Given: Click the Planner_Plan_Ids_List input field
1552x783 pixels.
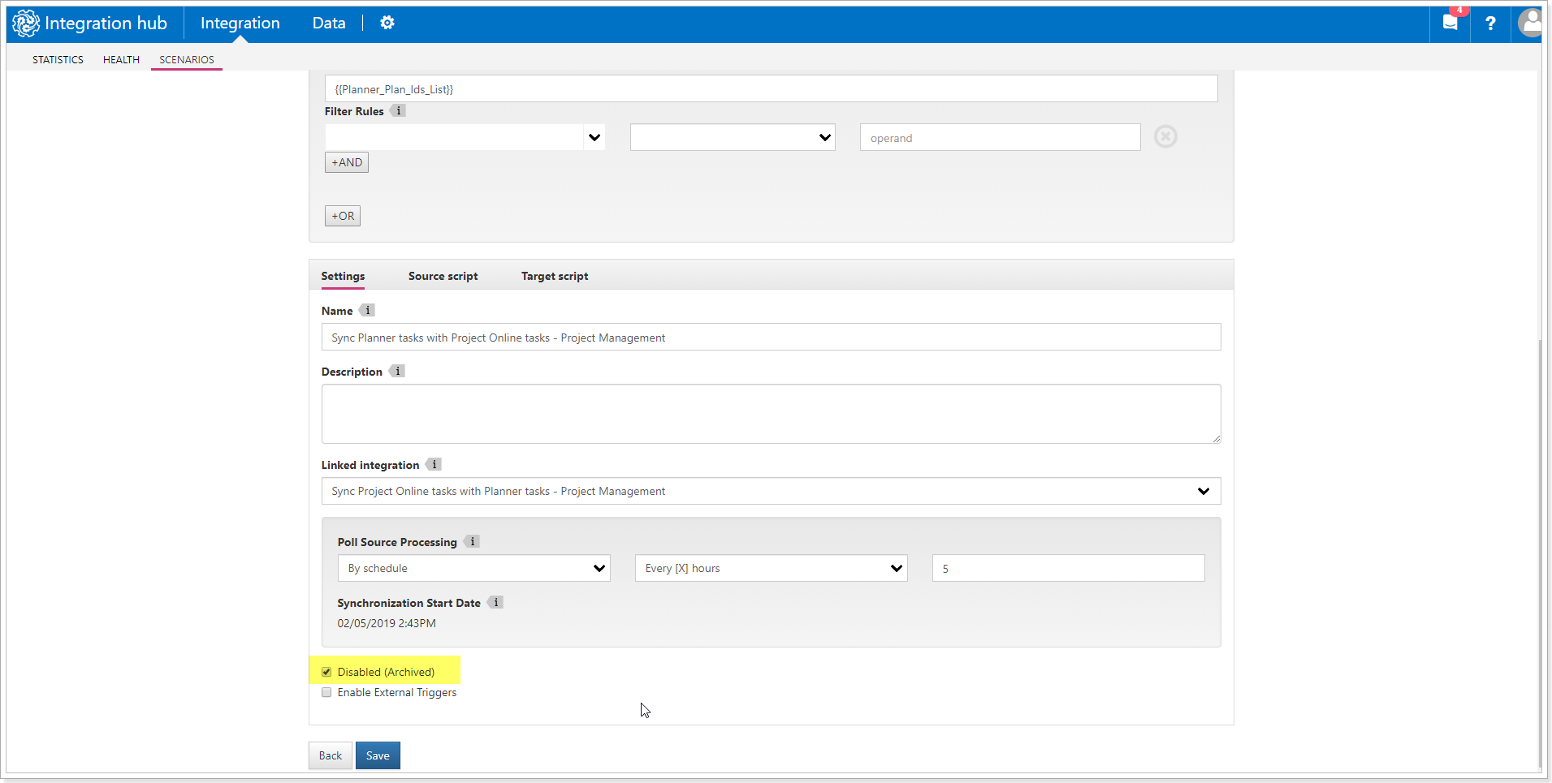Looking at the screenshot, I should [771, 88].
